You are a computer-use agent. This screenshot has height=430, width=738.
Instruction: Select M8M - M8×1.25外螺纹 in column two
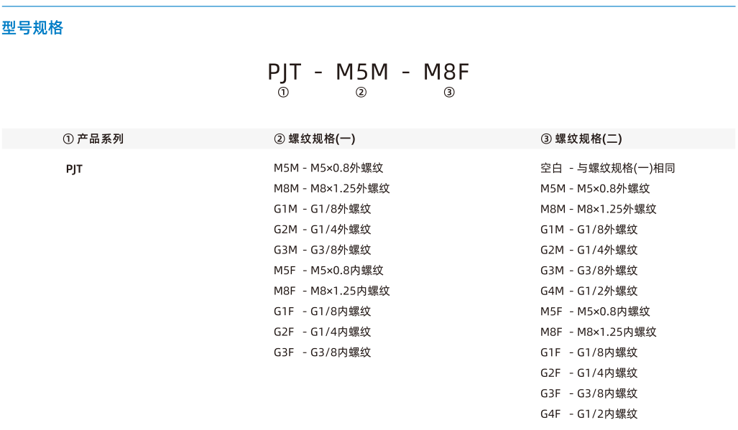(332, 189)
